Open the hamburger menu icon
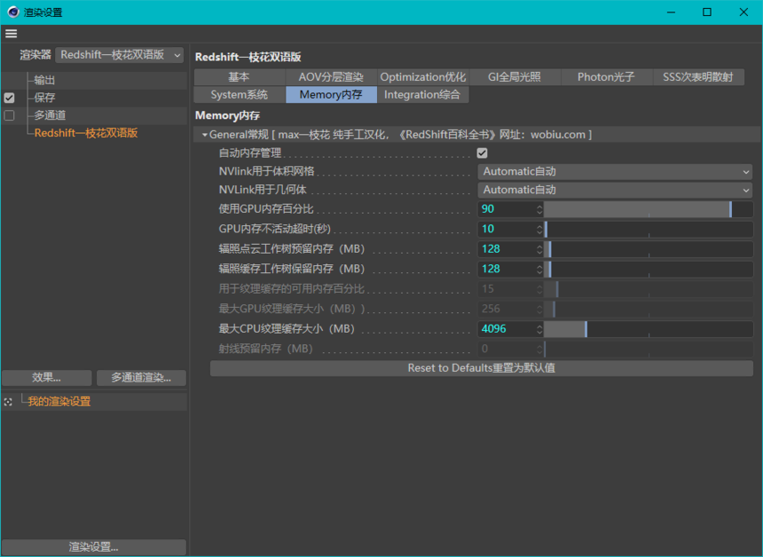 [x=12, y=34]
